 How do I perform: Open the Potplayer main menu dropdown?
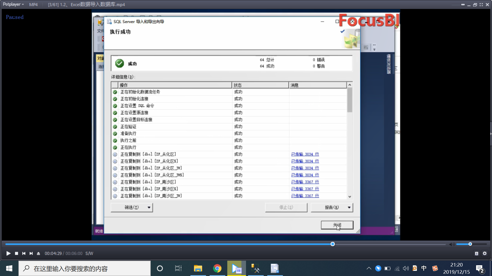pyautogui.click(x=13, y=4)
